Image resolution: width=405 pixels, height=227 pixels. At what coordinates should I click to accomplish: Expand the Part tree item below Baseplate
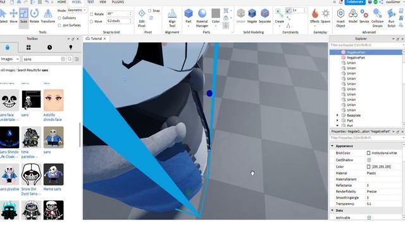tap(337, 120)
